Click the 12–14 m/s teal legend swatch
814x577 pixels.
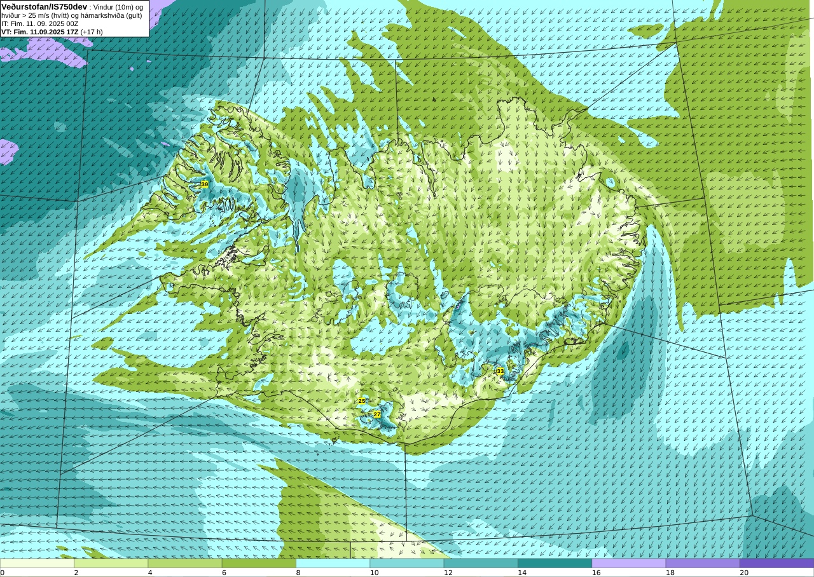pyautogui.click(x=481, y=563)
